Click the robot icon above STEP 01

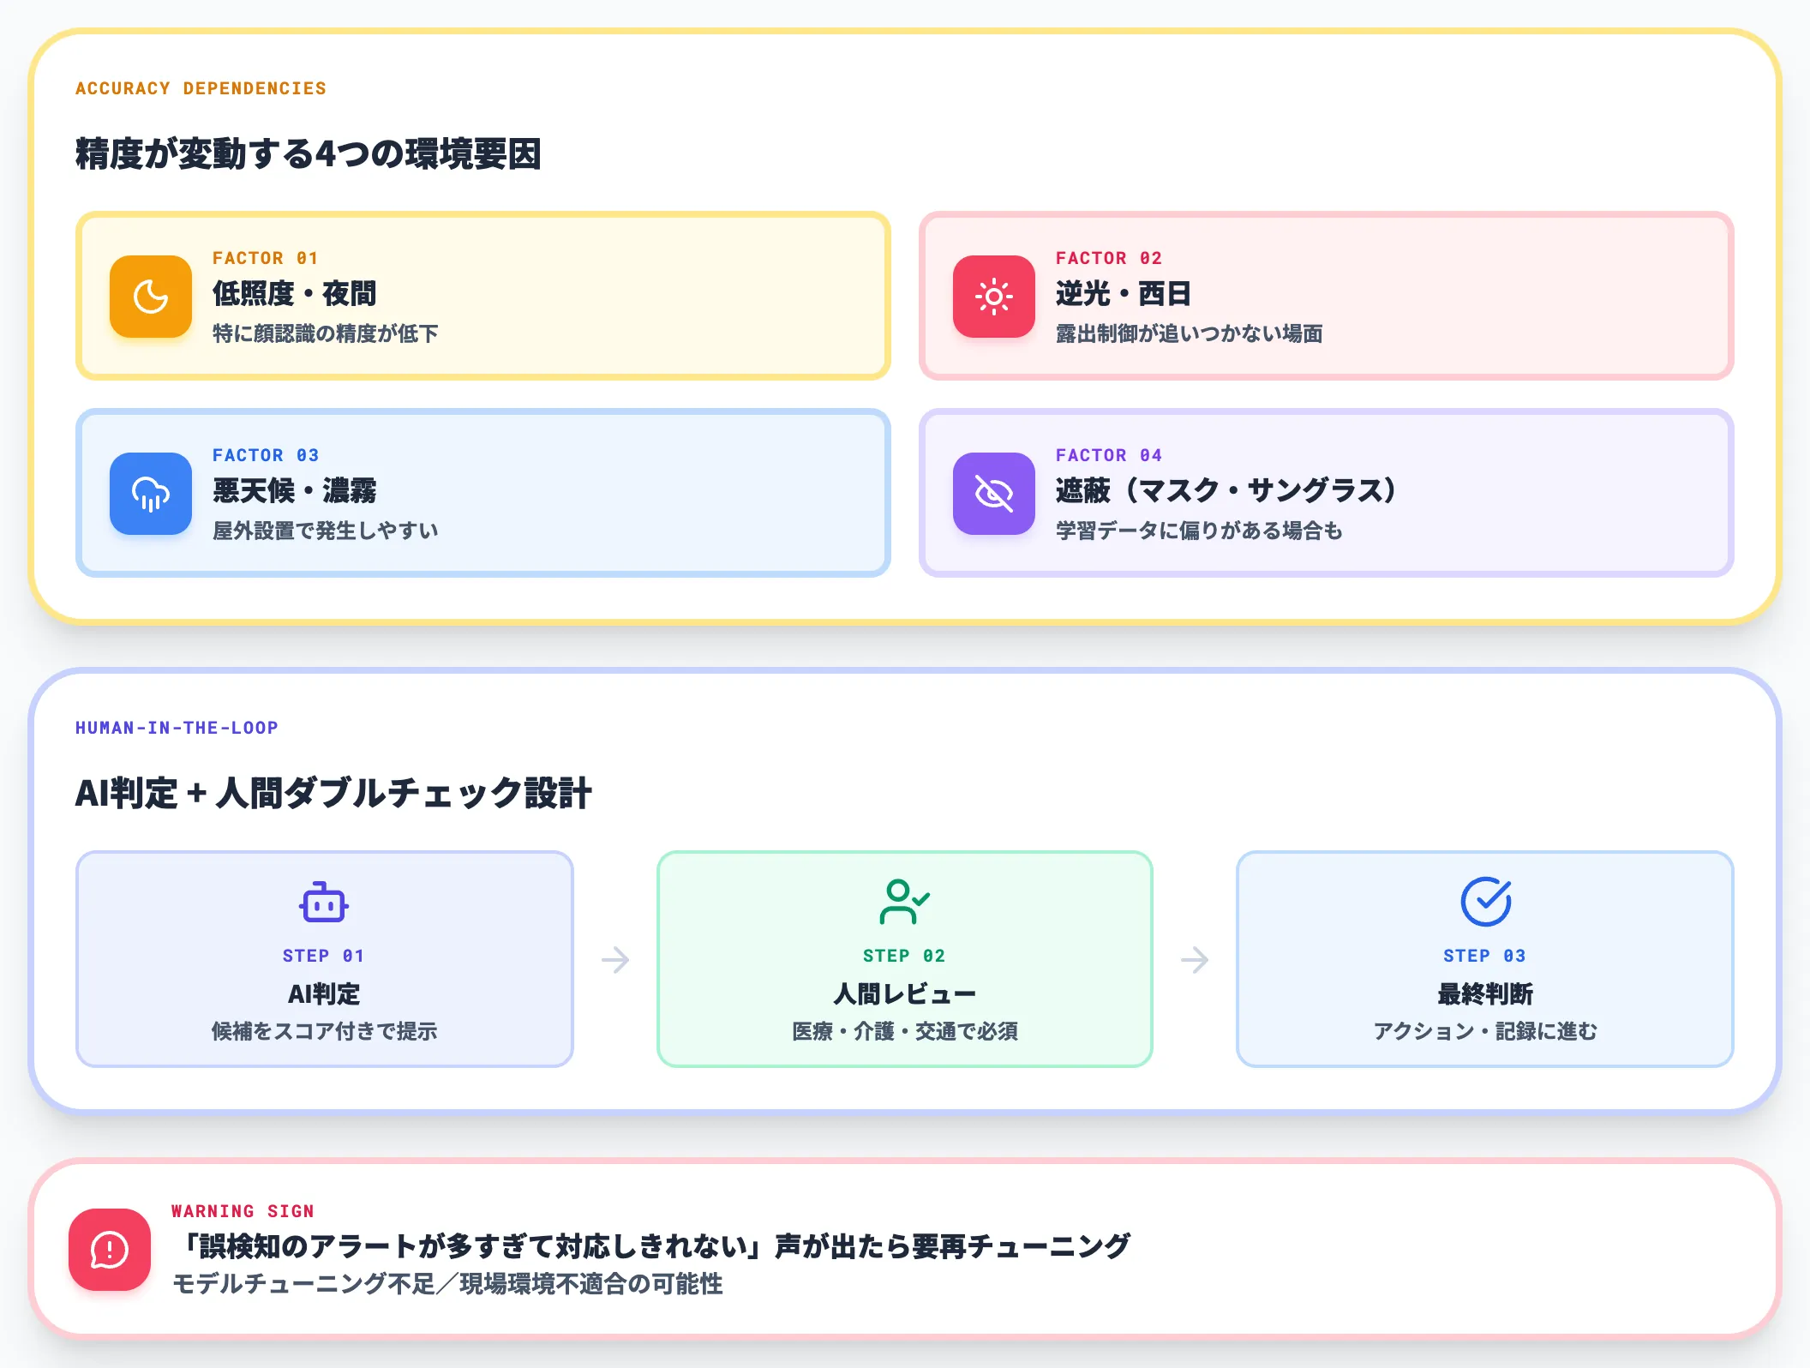(x=324, y=902)
